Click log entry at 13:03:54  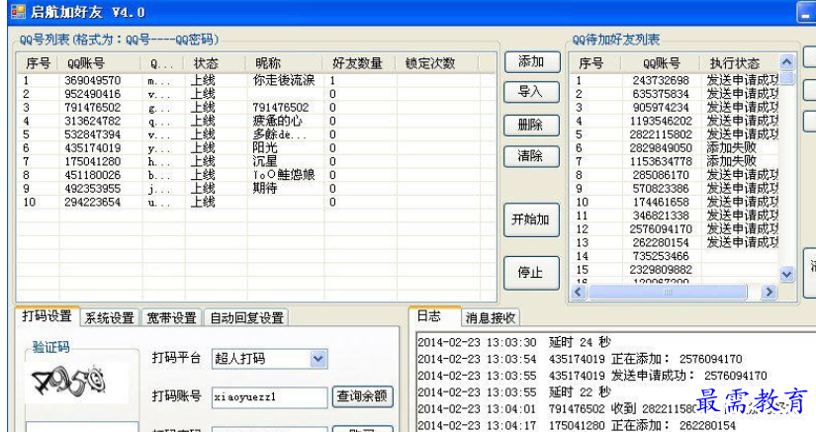pos(580,359)
